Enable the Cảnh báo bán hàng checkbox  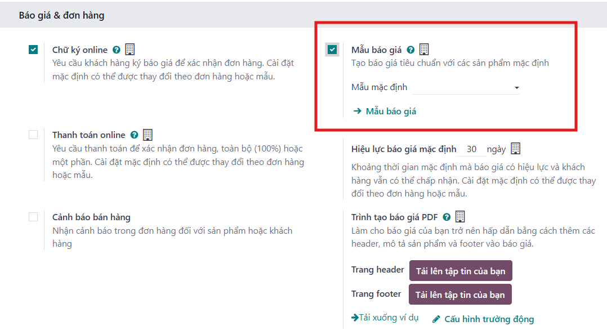pyautogui.click(x=33, y=217)
